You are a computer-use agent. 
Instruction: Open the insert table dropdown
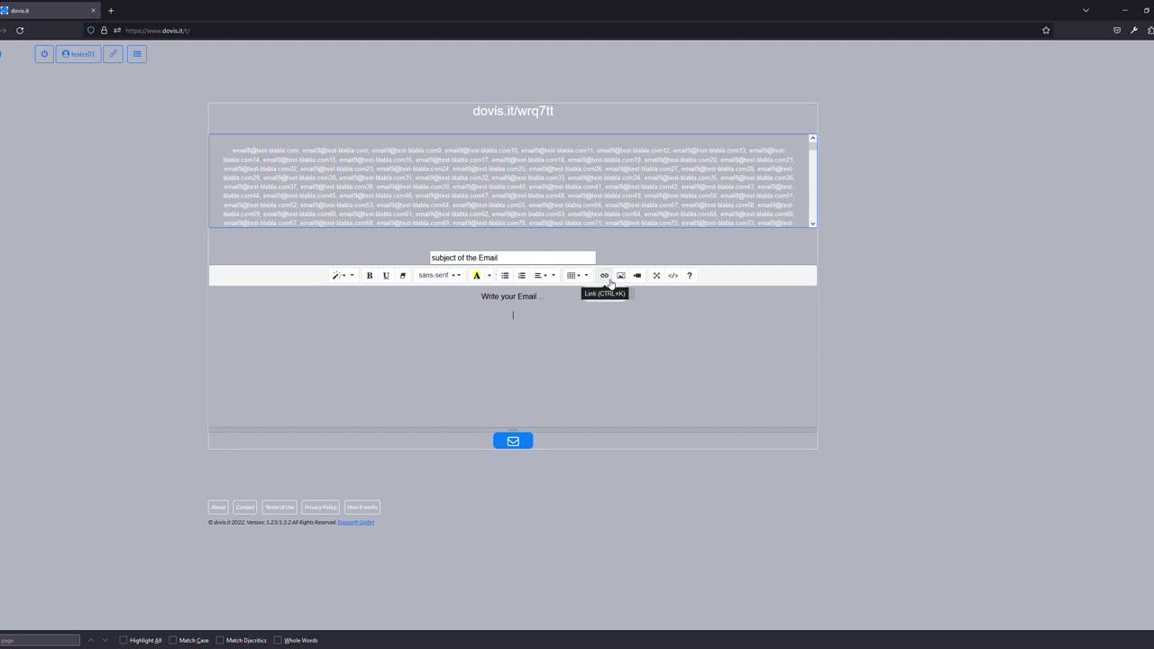coord(577,276)
